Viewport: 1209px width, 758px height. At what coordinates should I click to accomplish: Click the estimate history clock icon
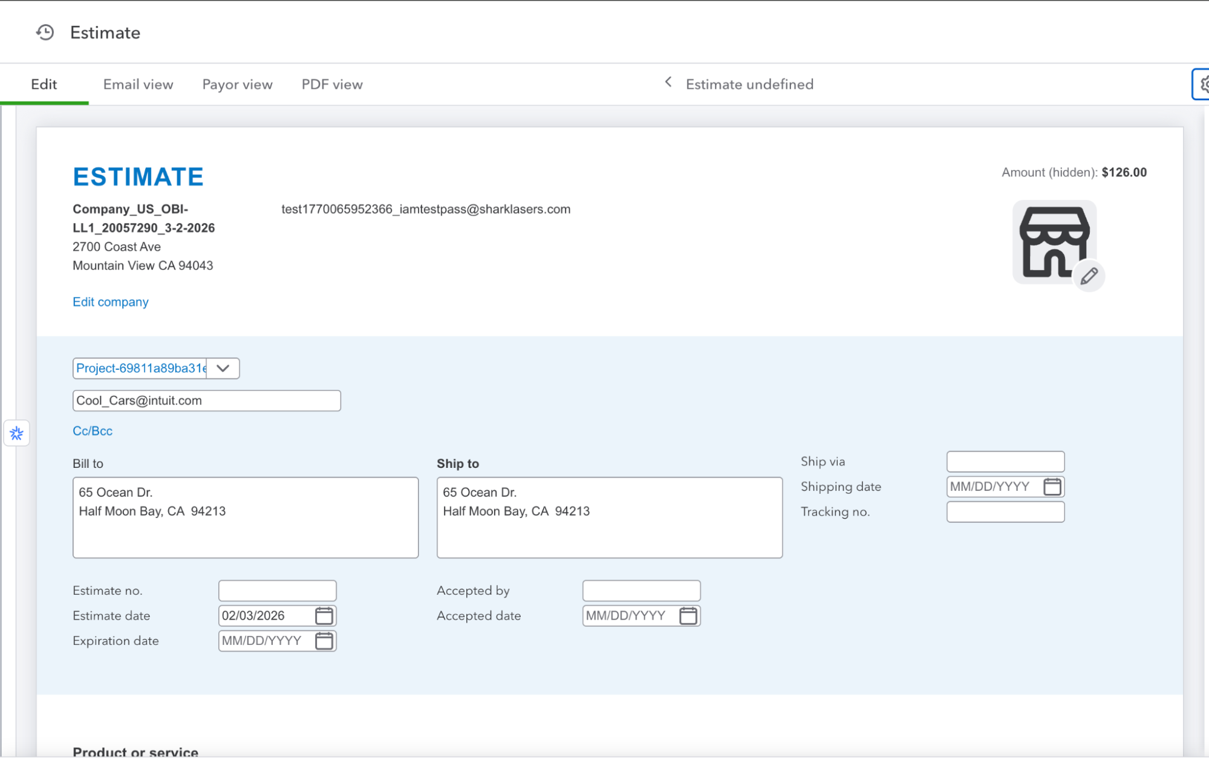point(44,33)
